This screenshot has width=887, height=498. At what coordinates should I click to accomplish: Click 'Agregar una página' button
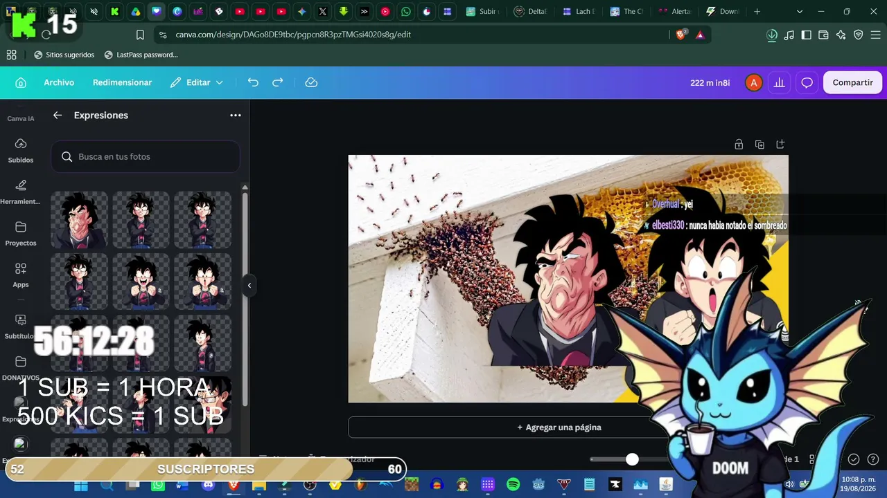559,427
